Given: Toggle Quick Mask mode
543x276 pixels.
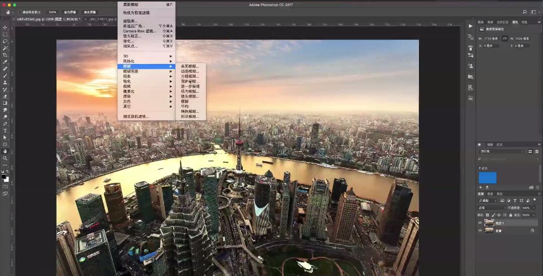Looking at the screenshot, I should (5, 186).
